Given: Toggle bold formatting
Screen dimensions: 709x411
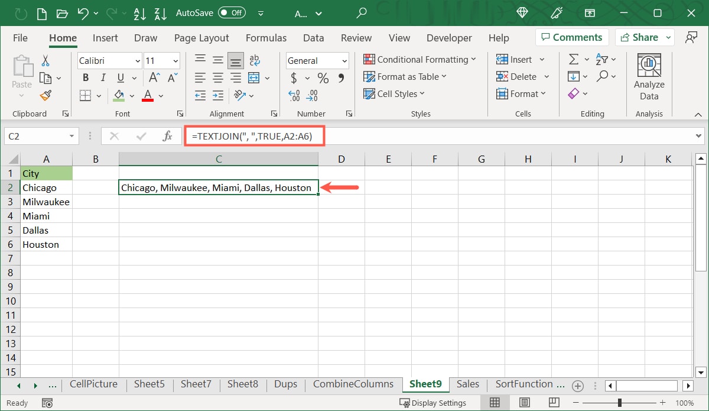Looking at the screenshot, I should (85, 77).
